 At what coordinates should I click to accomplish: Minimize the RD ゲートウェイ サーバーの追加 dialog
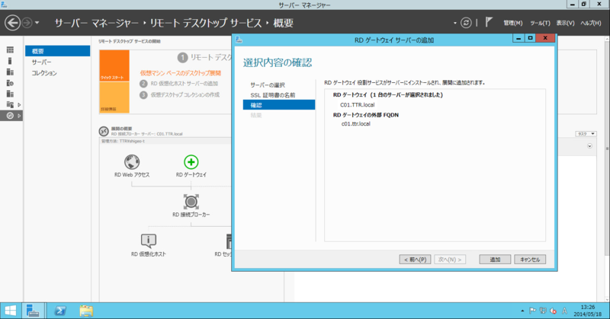[518, 38]
